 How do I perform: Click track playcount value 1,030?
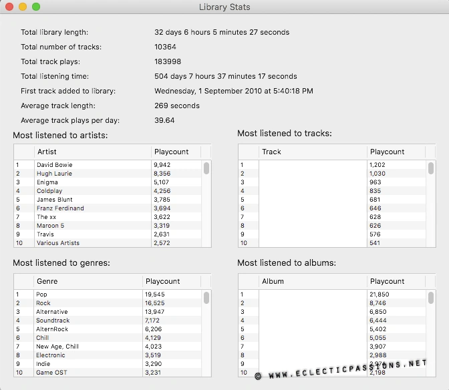pos(377,174)
